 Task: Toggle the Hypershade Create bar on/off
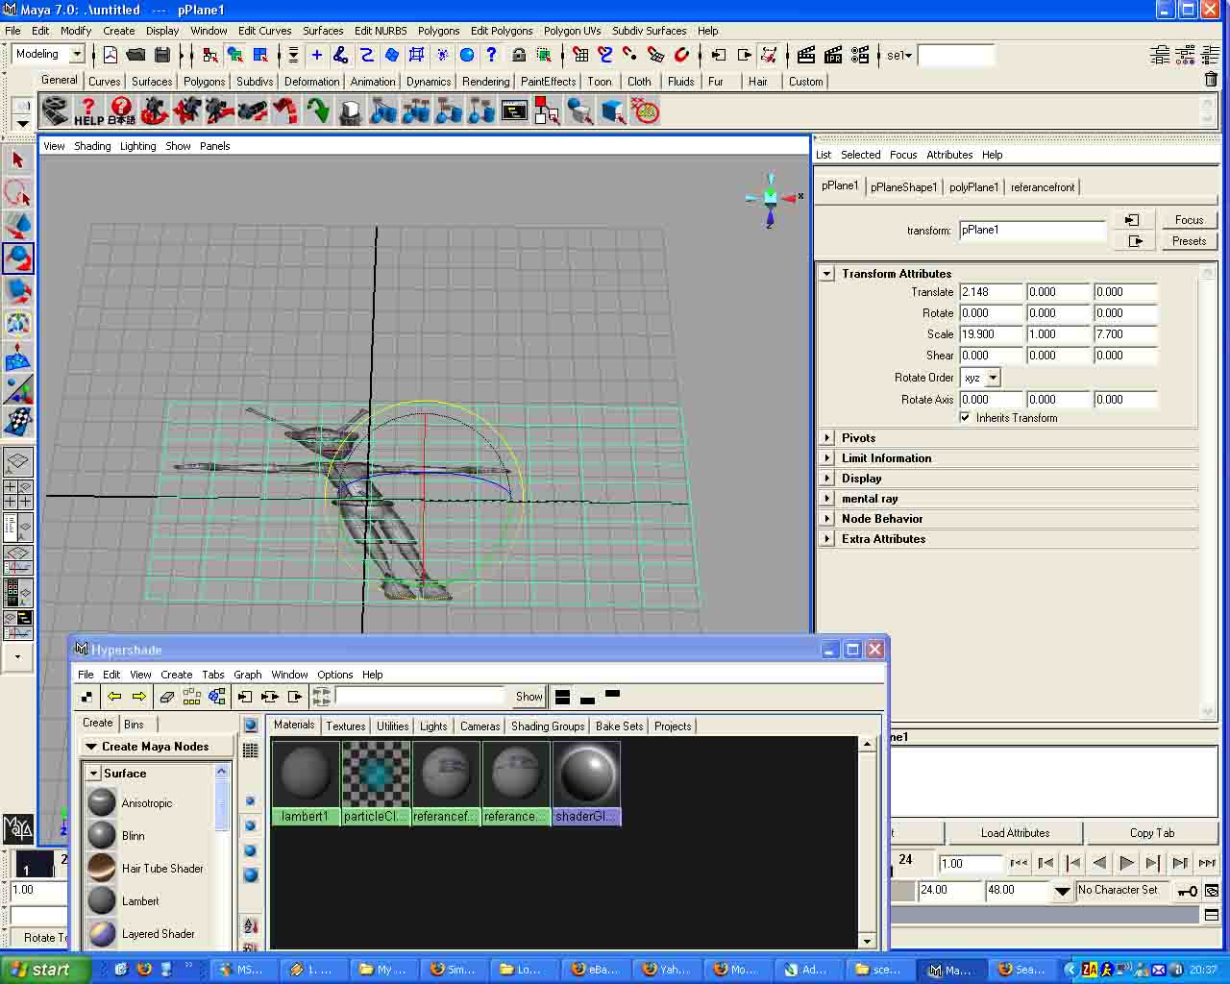[x=86, y=697]
